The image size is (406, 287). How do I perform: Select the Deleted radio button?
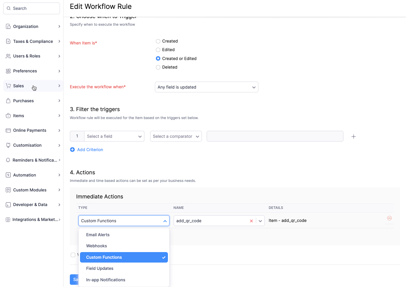158,67
